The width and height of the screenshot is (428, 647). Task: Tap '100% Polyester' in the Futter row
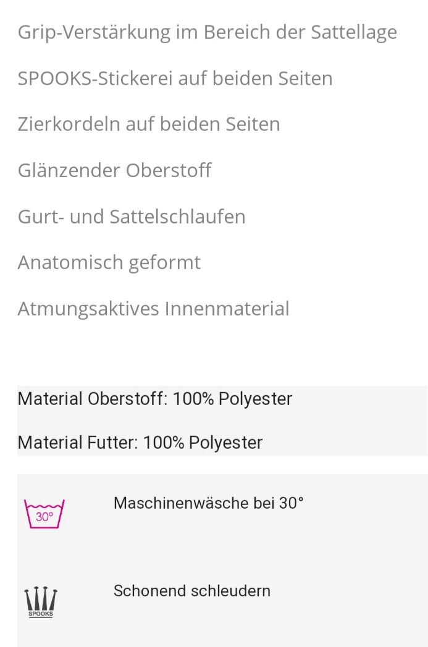click(203, 443)
